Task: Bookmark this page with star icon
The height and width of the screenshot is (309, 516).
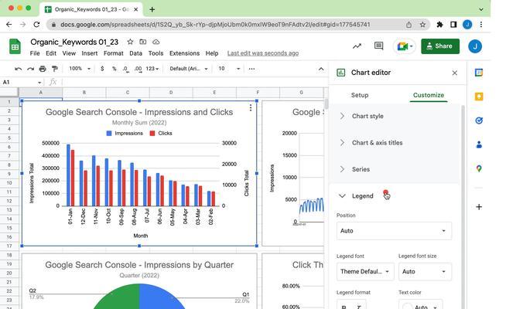Action: pyautogui.click(x=422, y=24)
